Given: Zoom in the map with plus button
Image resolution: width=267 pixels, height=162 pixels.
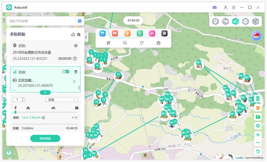Looking at the screenshot, I should tap(258, 135).
